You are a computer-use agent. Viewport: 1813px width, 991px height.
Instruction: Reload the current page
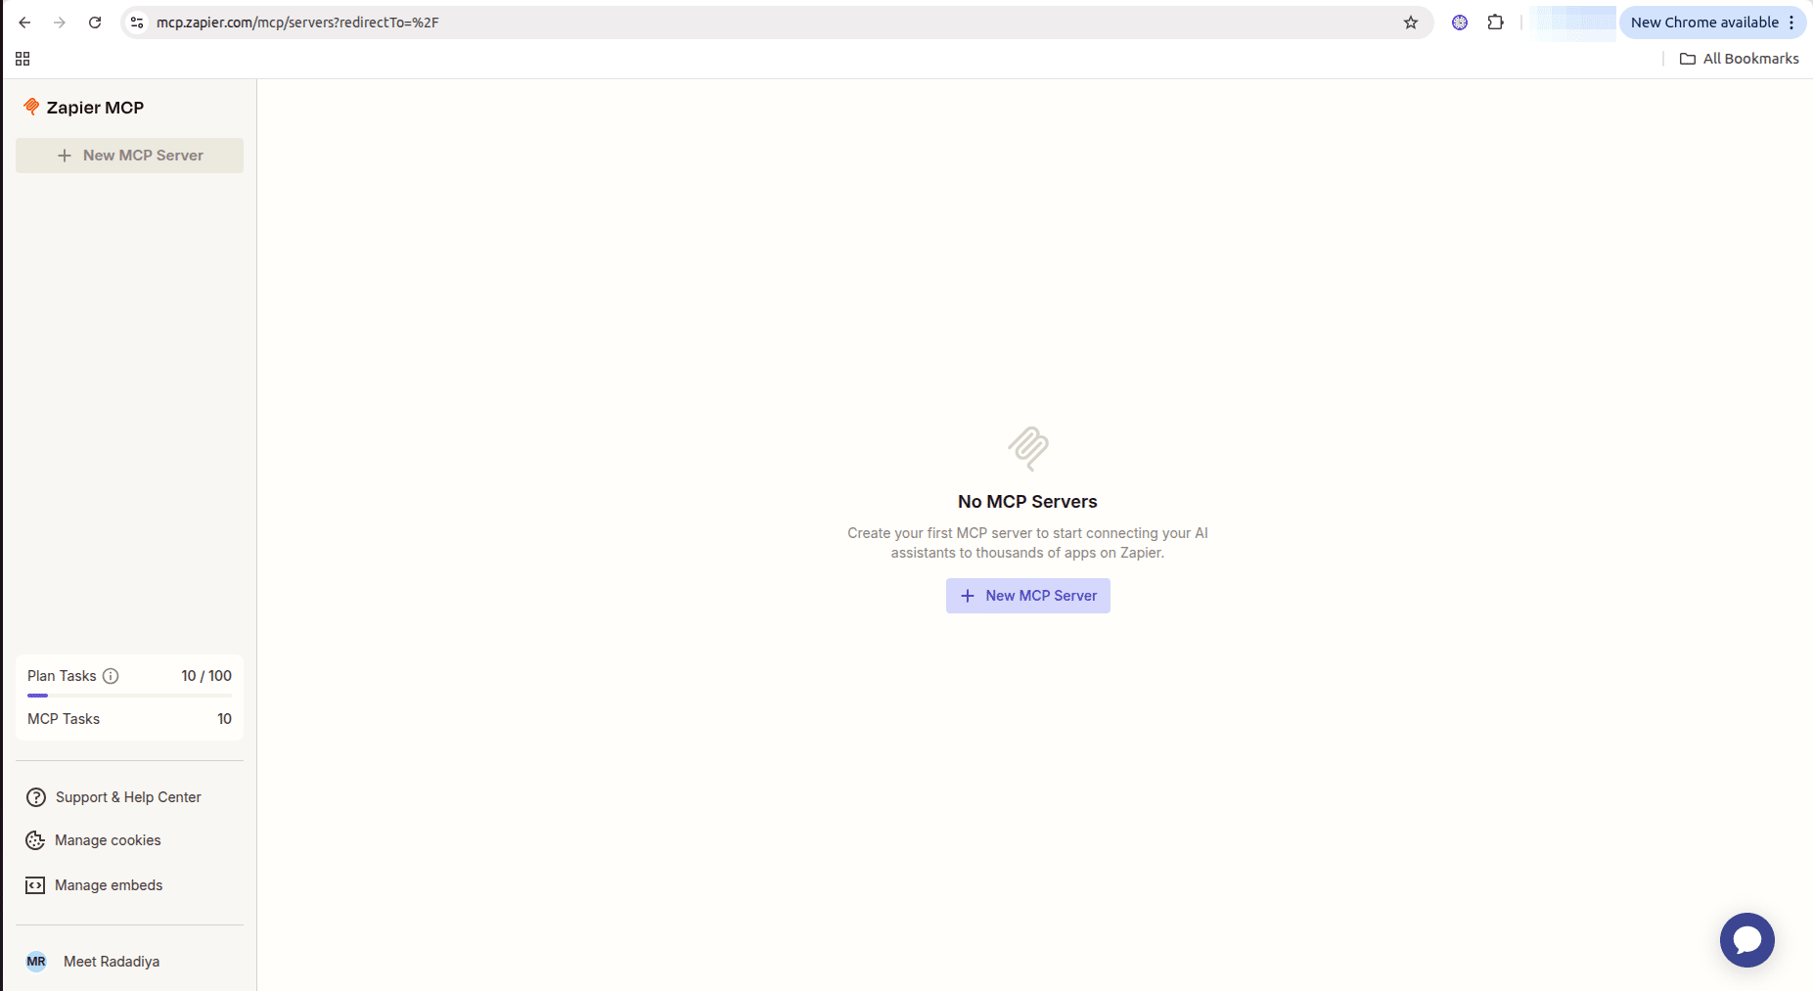point(95,23)
